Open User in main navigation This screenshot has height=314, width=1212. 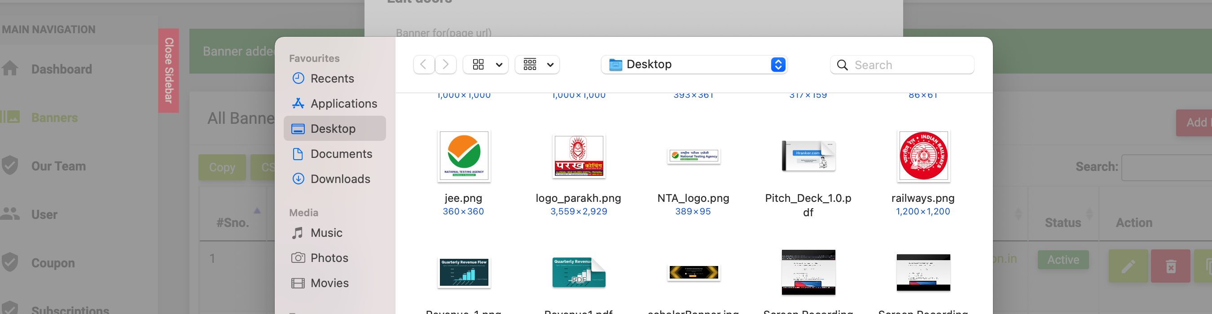[44, 214]
